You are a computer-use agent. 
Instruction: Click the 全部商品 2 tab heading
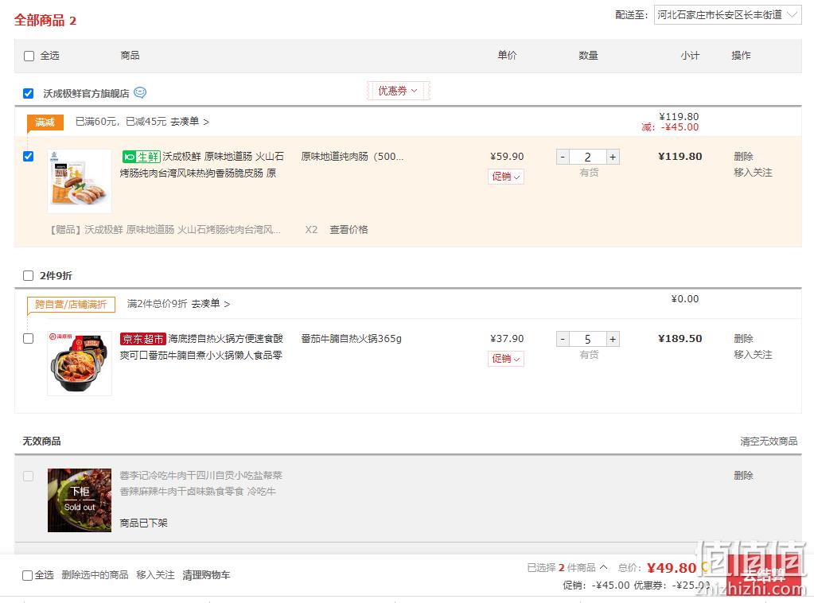coord(45,20)
